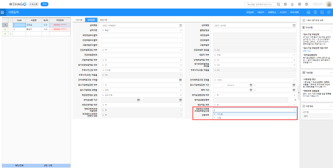Collapse the 안내사항 panel chevron

click(331, 28)
